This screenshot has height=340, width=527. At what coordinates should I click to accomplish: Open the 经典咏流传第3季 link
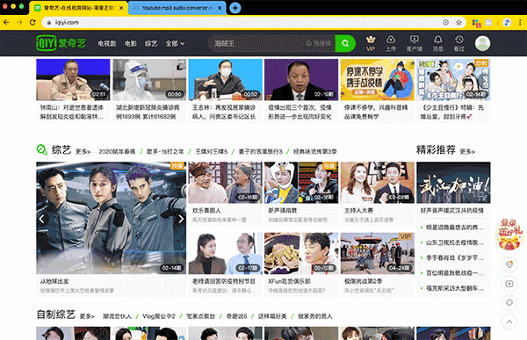[315, 152]
